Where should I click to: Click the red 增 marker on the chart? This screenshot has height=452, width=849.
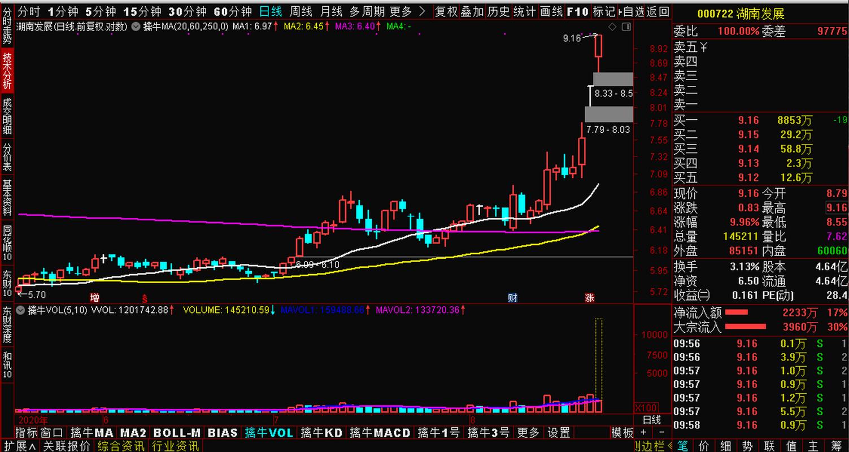click(x=95, y=298)
